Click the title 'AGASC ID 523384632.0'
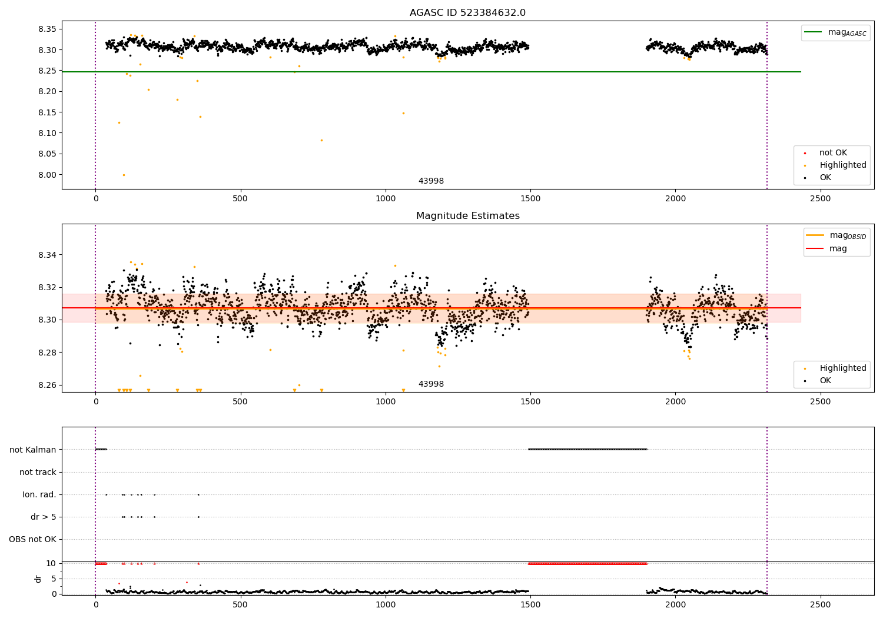This screenshot has width=883, height=618. (467, 13)
